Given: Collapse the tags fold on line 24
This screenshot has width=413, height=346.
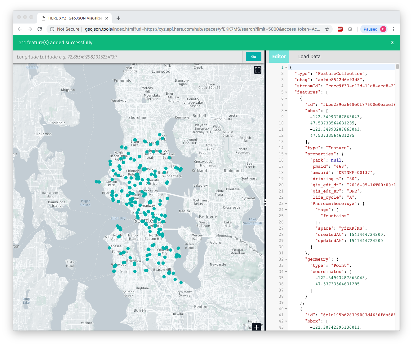Looking at the screenshot, I should tap(286, 210).
